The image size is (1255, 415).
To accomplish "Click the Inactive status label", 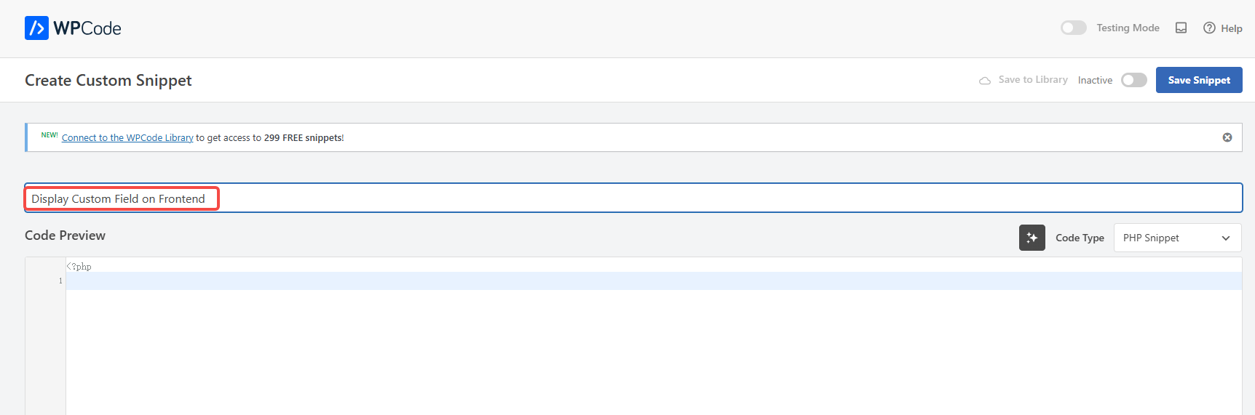I will (x=1095, y=81).
